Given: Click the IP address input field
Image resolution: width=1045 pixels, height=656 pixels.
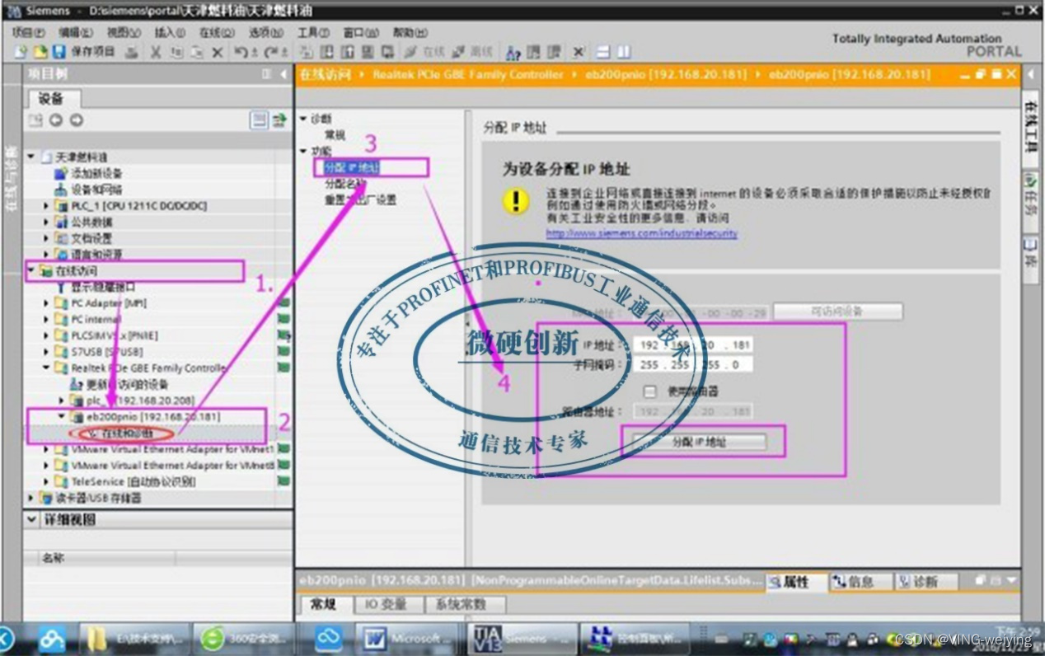Looking at the screenshot, I should coord(695,344).
